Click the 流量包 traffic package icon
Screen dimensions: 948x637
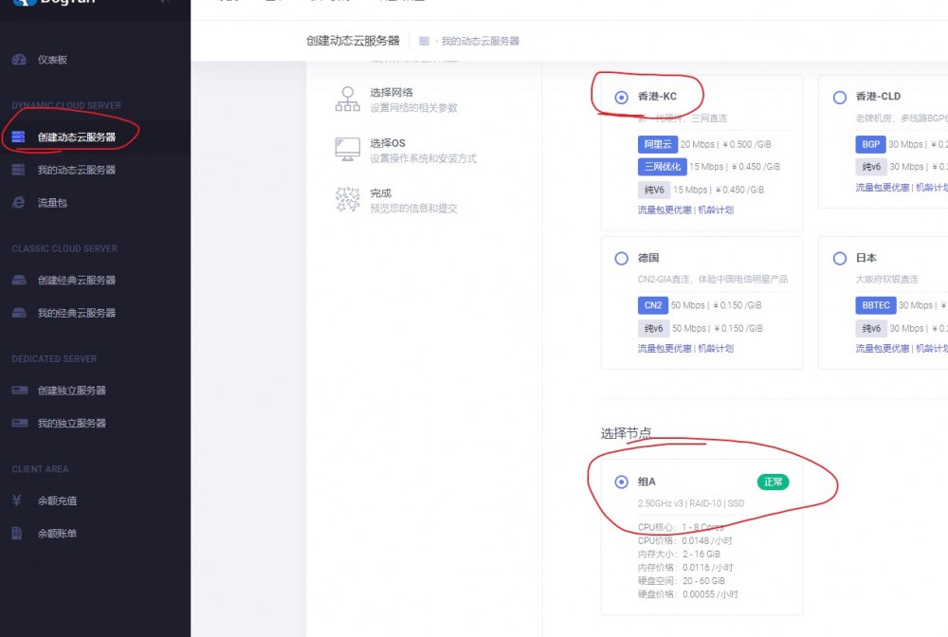coord(19,203)
